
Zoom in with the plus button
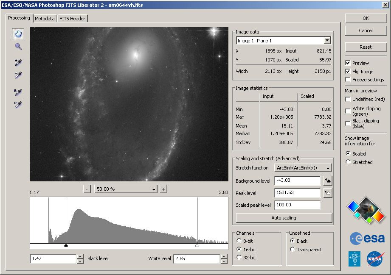point(163,189)
